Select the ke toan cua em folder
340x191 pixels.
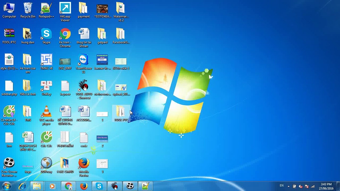pyautogui.click(x=28, y=64)
